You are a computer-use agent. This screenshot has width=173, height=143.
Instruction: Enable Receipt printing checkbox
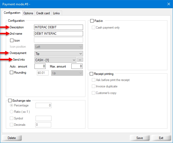pyautogui.click(x=92, y=74)
